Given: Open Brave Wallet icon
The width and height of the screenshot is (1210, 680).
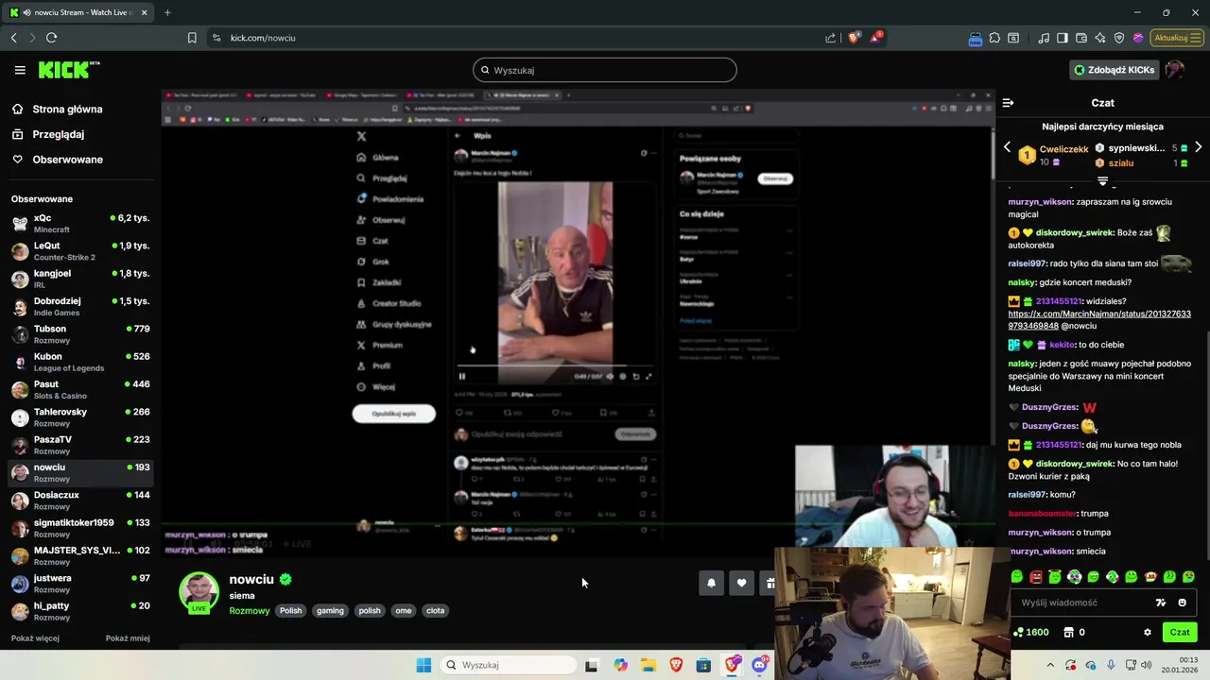Looking at the screenshot, I should [x=1081, y=38].
